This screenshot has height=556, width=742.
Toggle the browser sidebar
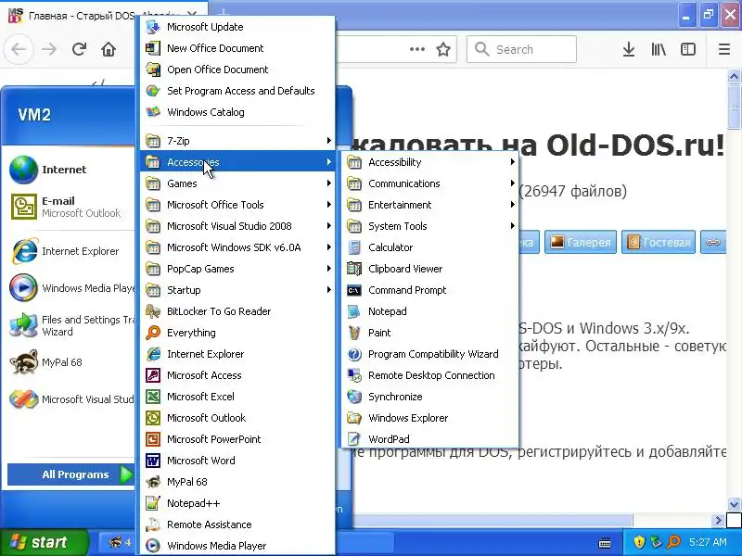(687, 49)
